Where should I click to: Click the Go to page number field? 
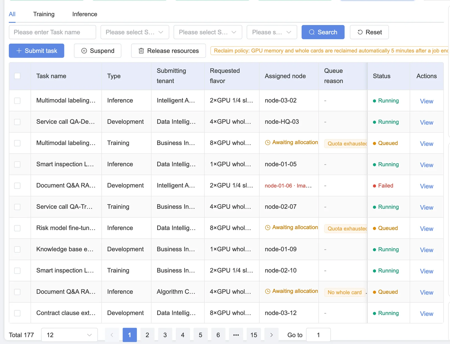[318, 335]
